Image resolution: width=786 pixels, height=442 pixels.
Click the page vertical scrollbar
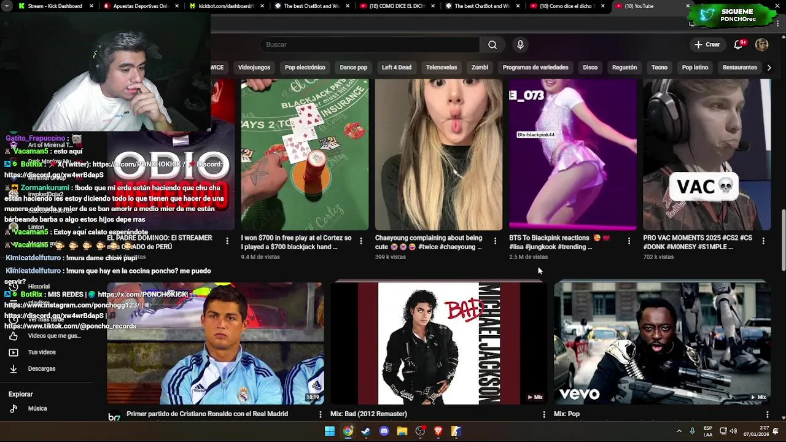click(782, 240)
